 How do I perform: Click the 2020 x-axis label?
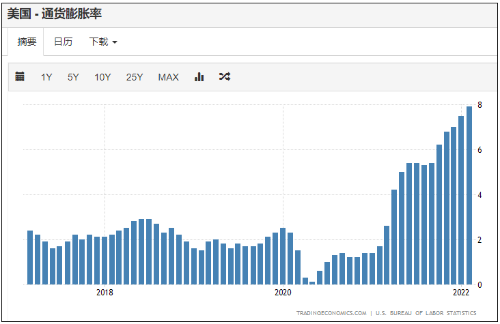pyautogui.click(x=283, y=293)
